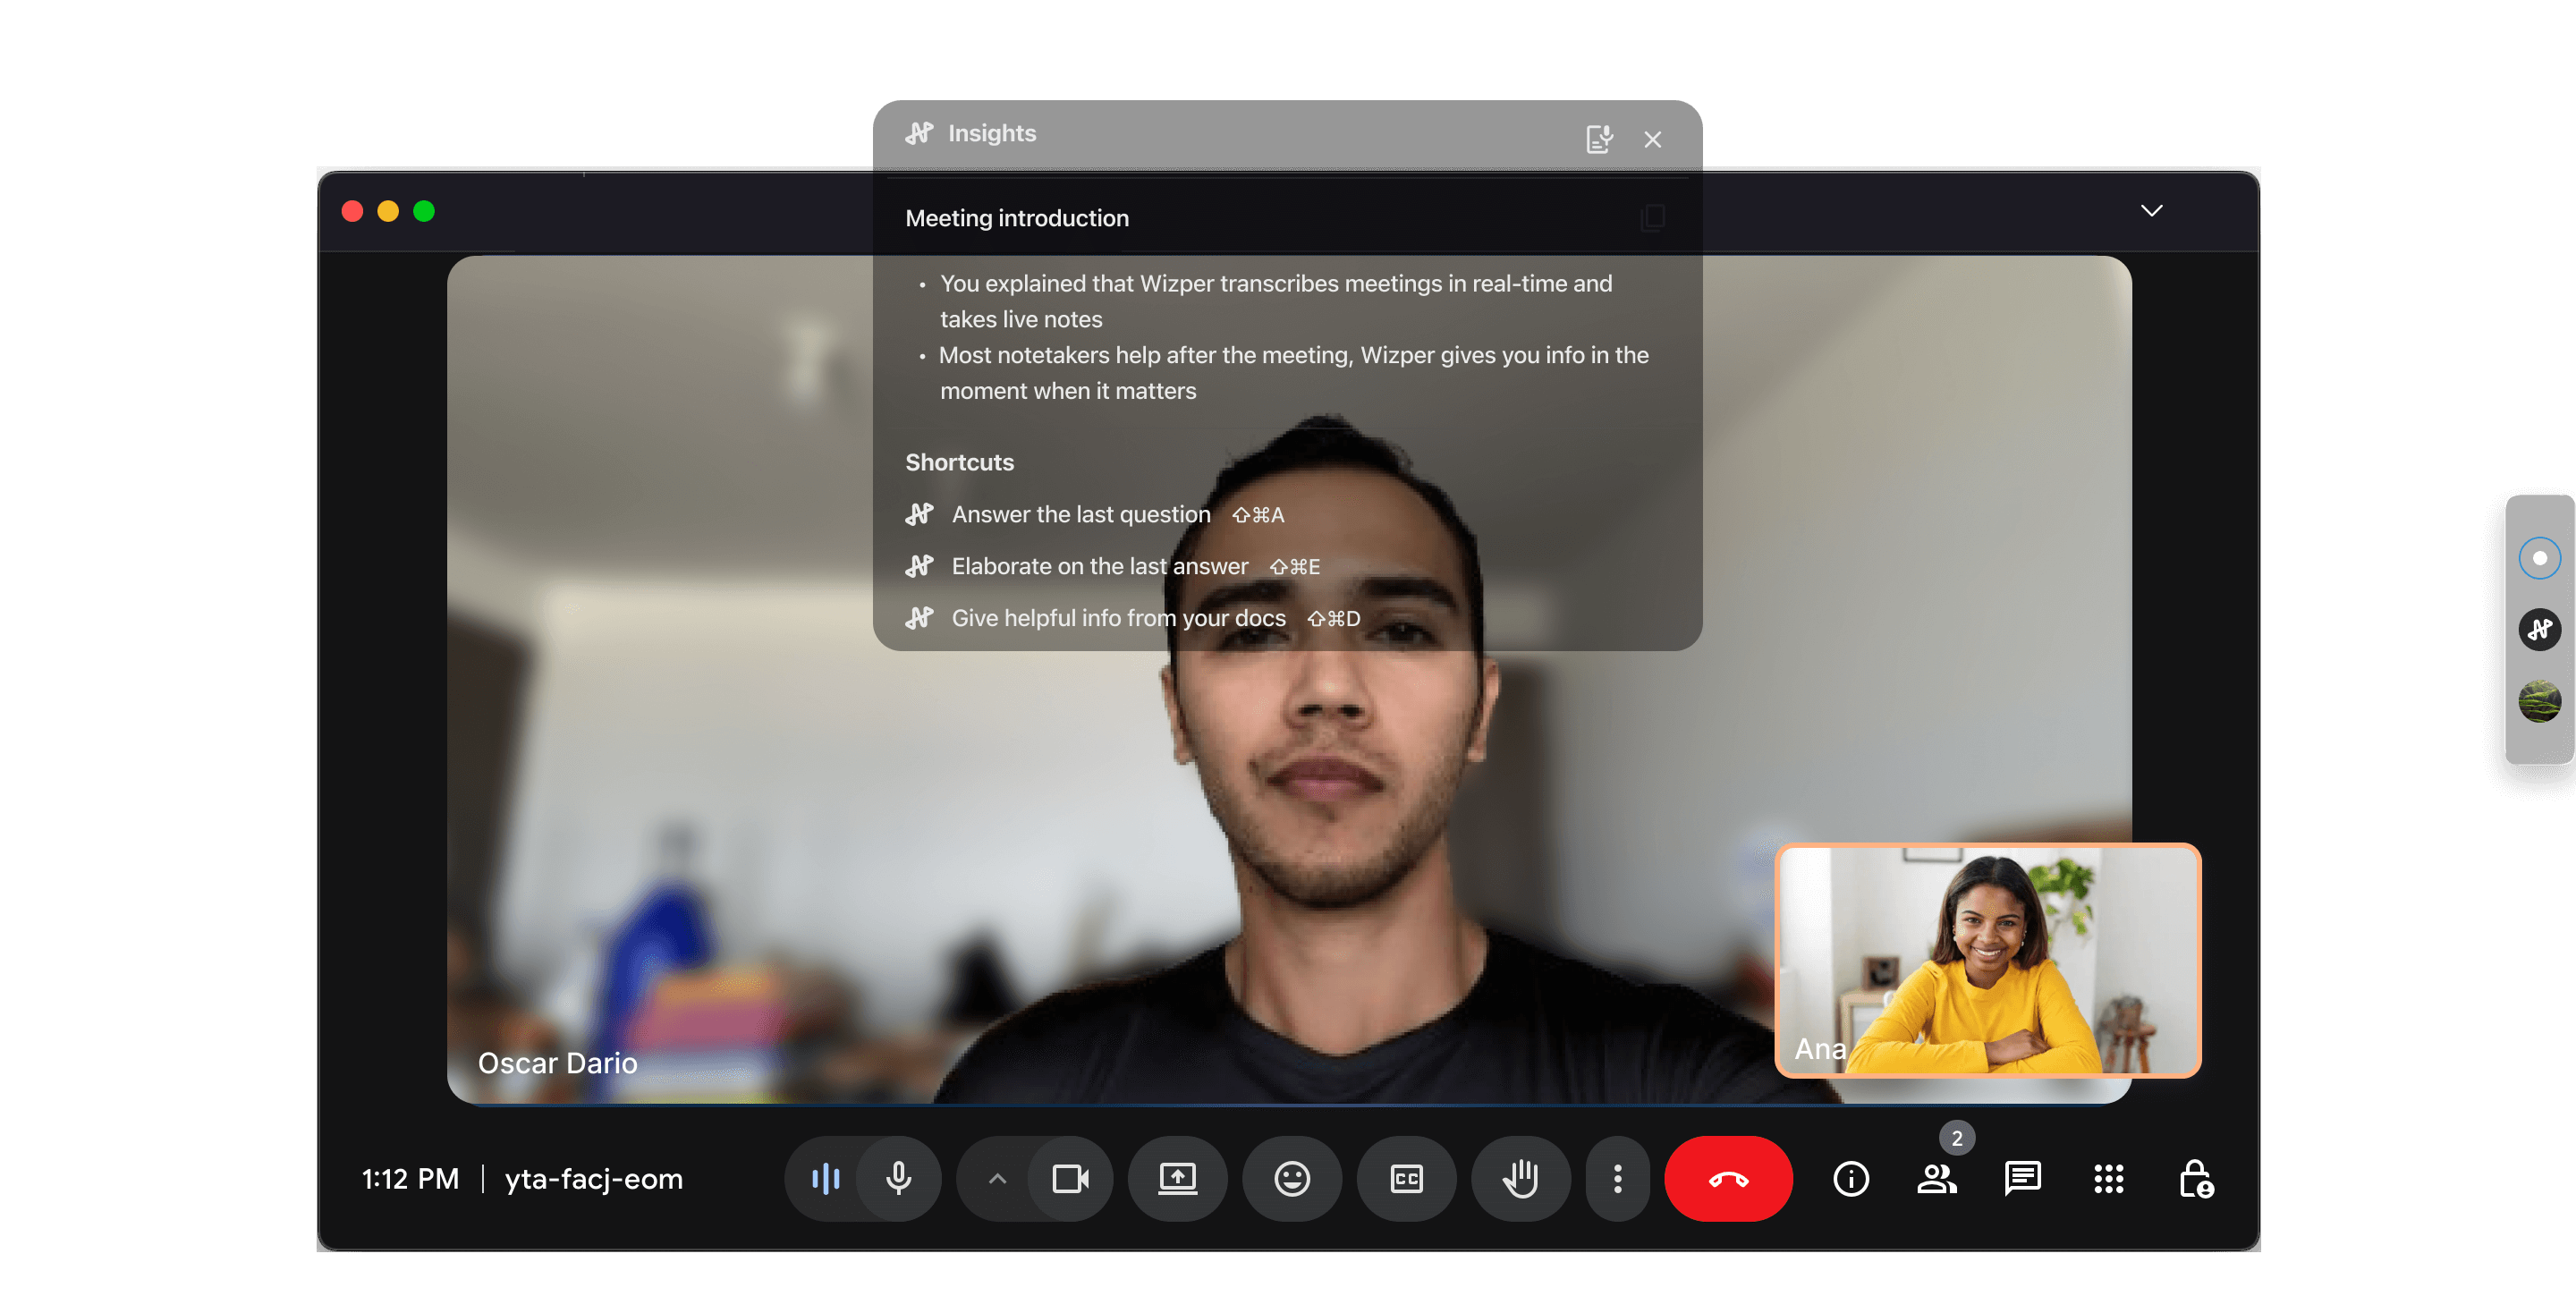Screen dimensions: 2576x1313
Task: Click the Wizper logo in the side dock
Action: pos(2539,629)
